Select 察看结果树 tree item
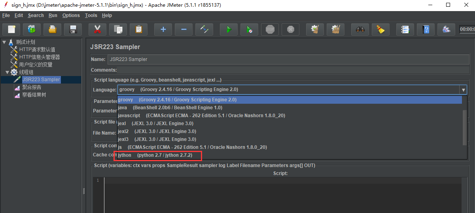 [34, 95]
